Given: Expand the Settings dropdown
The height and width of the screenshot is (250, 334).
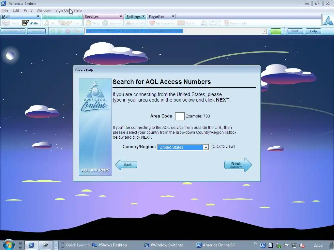Looking at the screenshot, I should (x=144, y=16).
